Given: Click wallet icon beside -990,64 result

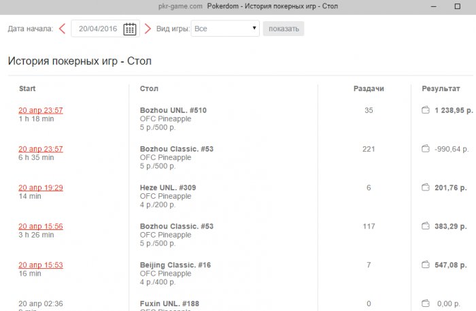Looking at the screenshot, I should [426, 149].
